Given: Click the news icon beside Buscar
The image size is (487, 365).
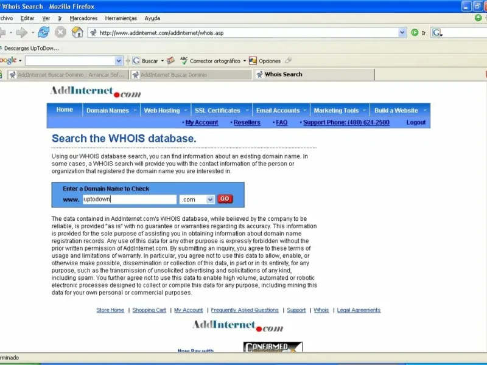Looking at the screenshot, I should click(170, 60).
